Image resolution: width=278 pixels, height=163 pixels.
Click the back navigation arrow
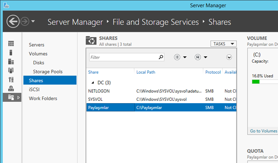13,22
